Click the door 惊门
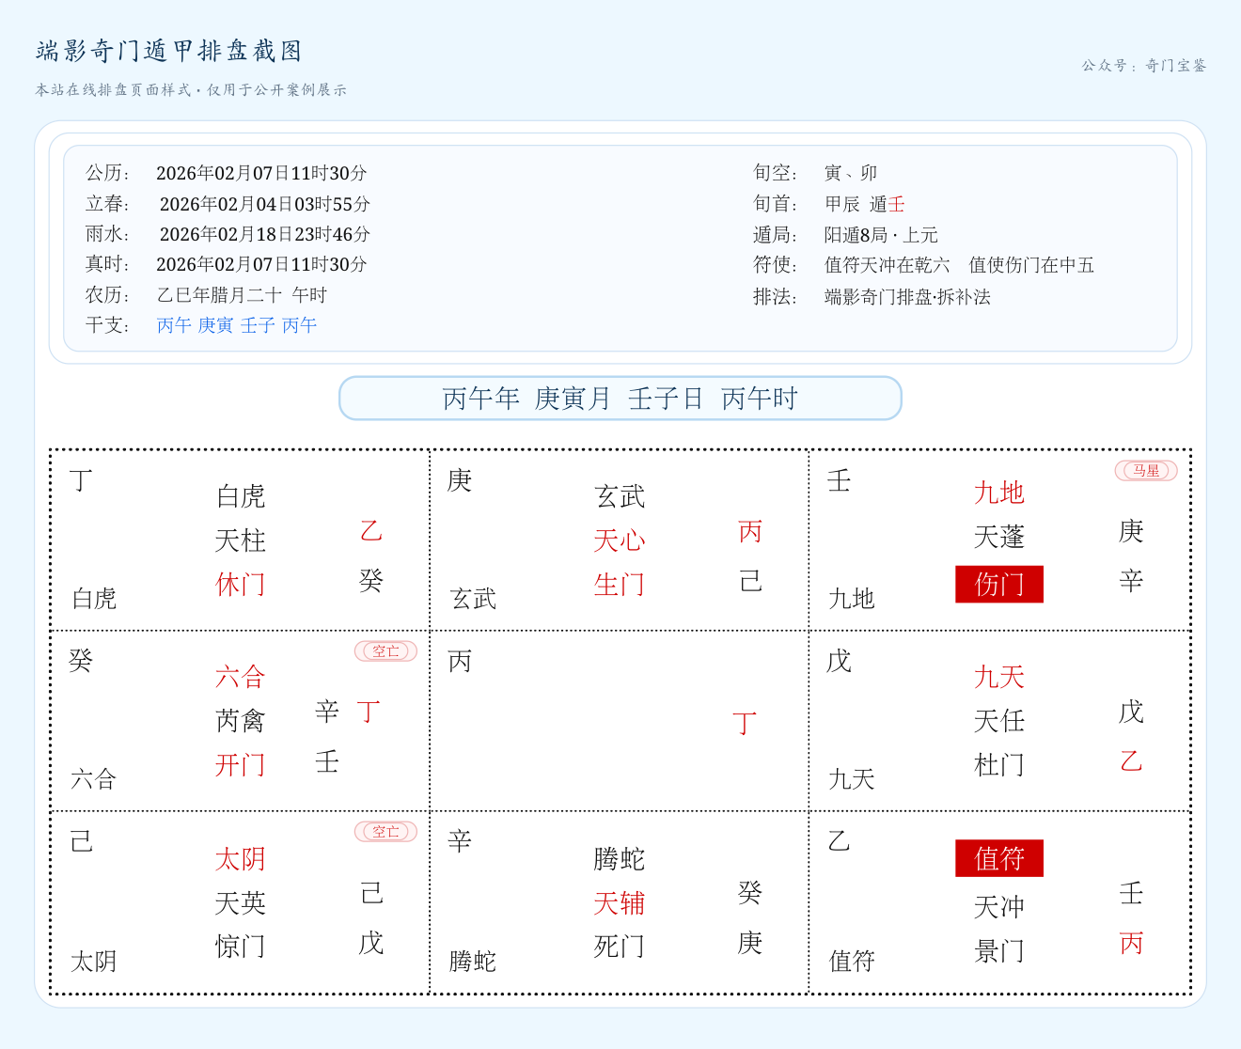The height and width of the screenshot is (1049, 1241). pos(241,947)
